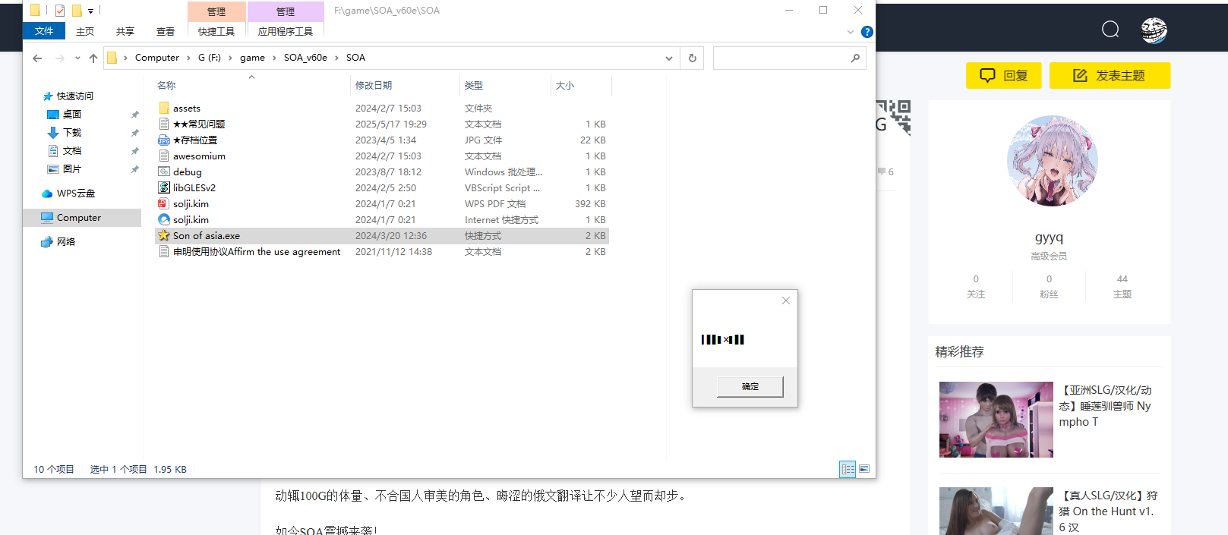Select 下载 in the navigation pane
Image resolution: width=1228 pixels, height=535 pixels.
point(72,133)
